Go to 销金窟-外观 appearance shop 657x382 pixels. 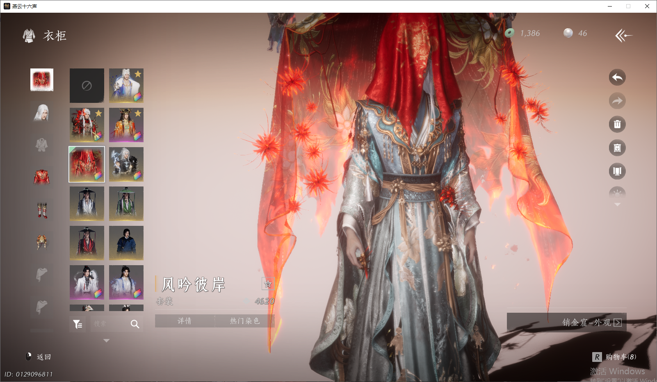coord(567,323)
